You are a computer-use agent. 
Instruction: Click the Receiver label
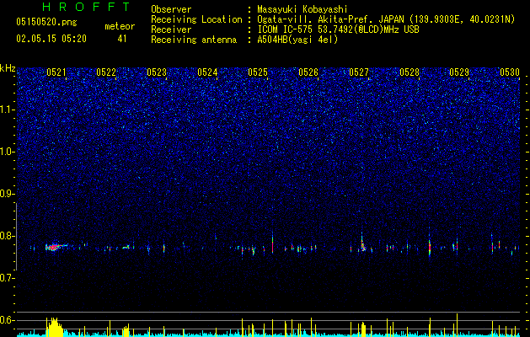point(171,29)
